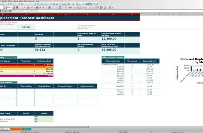Open the Sheet menu

tap(16, 1)
